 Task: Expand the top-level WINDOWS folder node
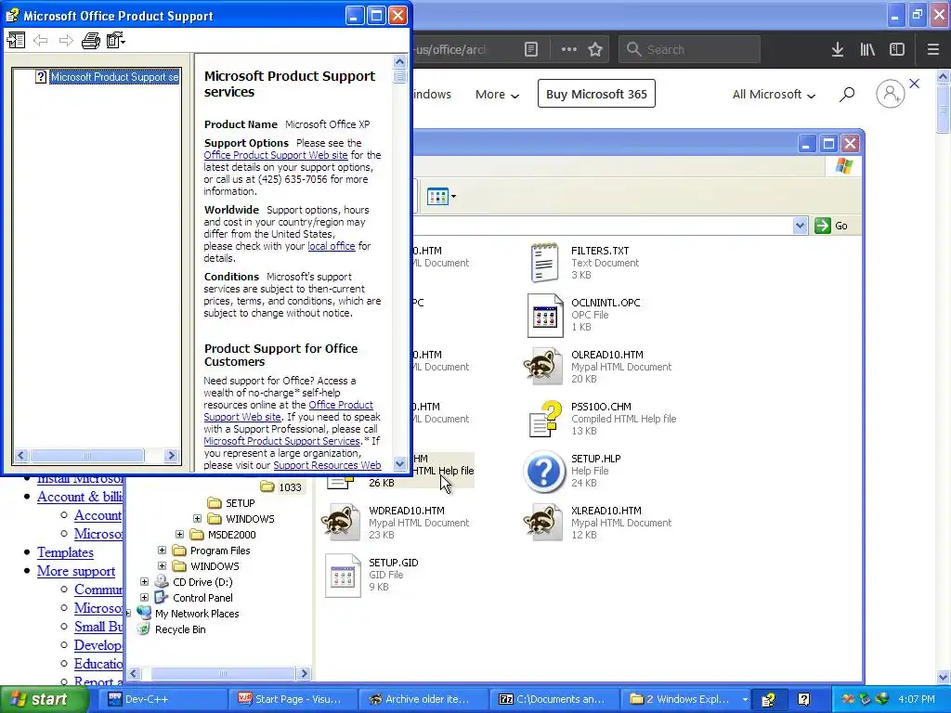162,566
